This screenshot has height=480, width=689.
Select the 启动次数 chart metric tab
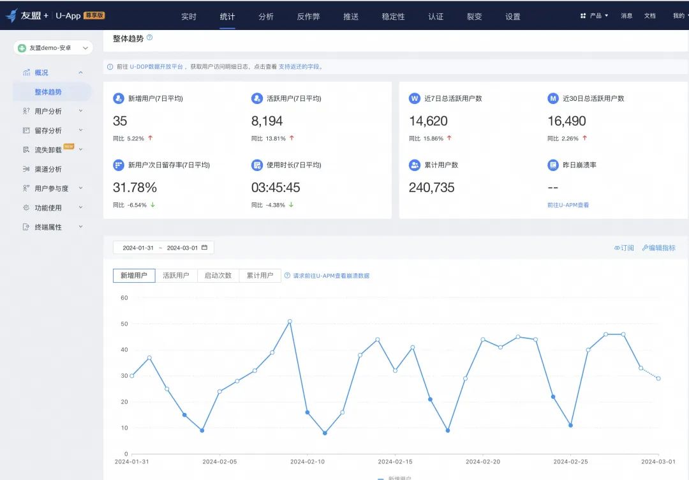point(218,276)
